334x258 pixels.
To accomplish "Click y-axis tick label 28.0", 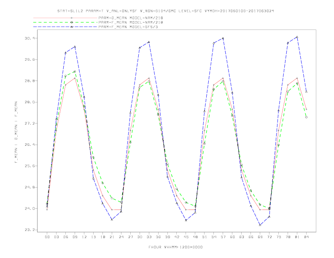I will tap(30, 102).
